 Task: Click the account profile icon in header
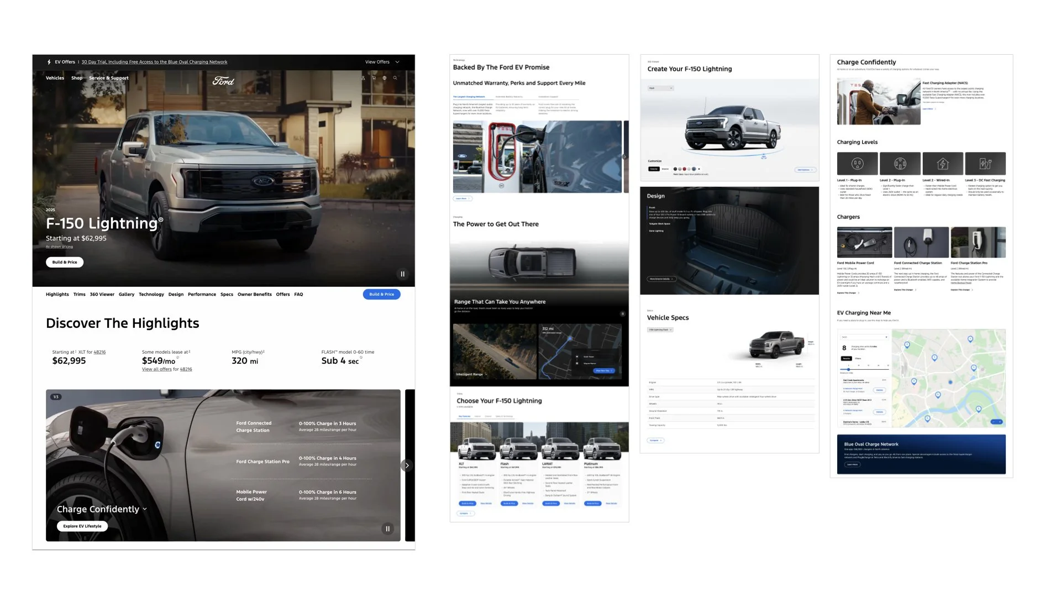[363, 78]
